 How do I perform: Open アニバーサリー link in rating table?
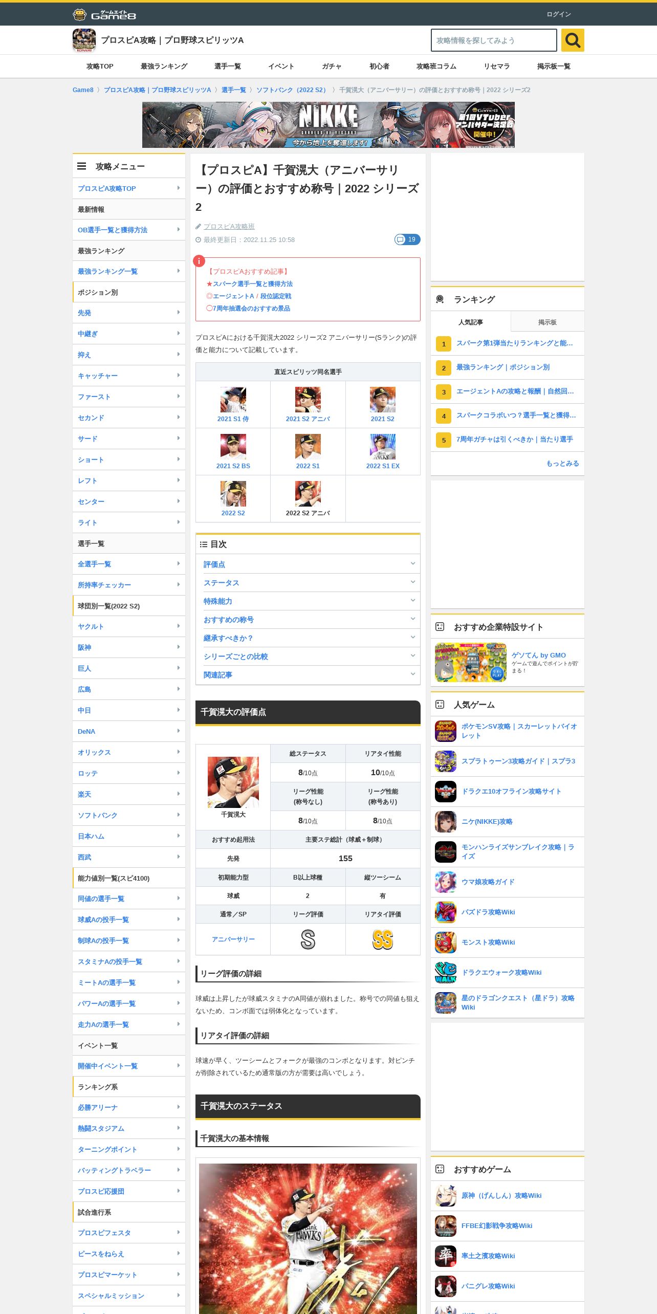[233, 939]
